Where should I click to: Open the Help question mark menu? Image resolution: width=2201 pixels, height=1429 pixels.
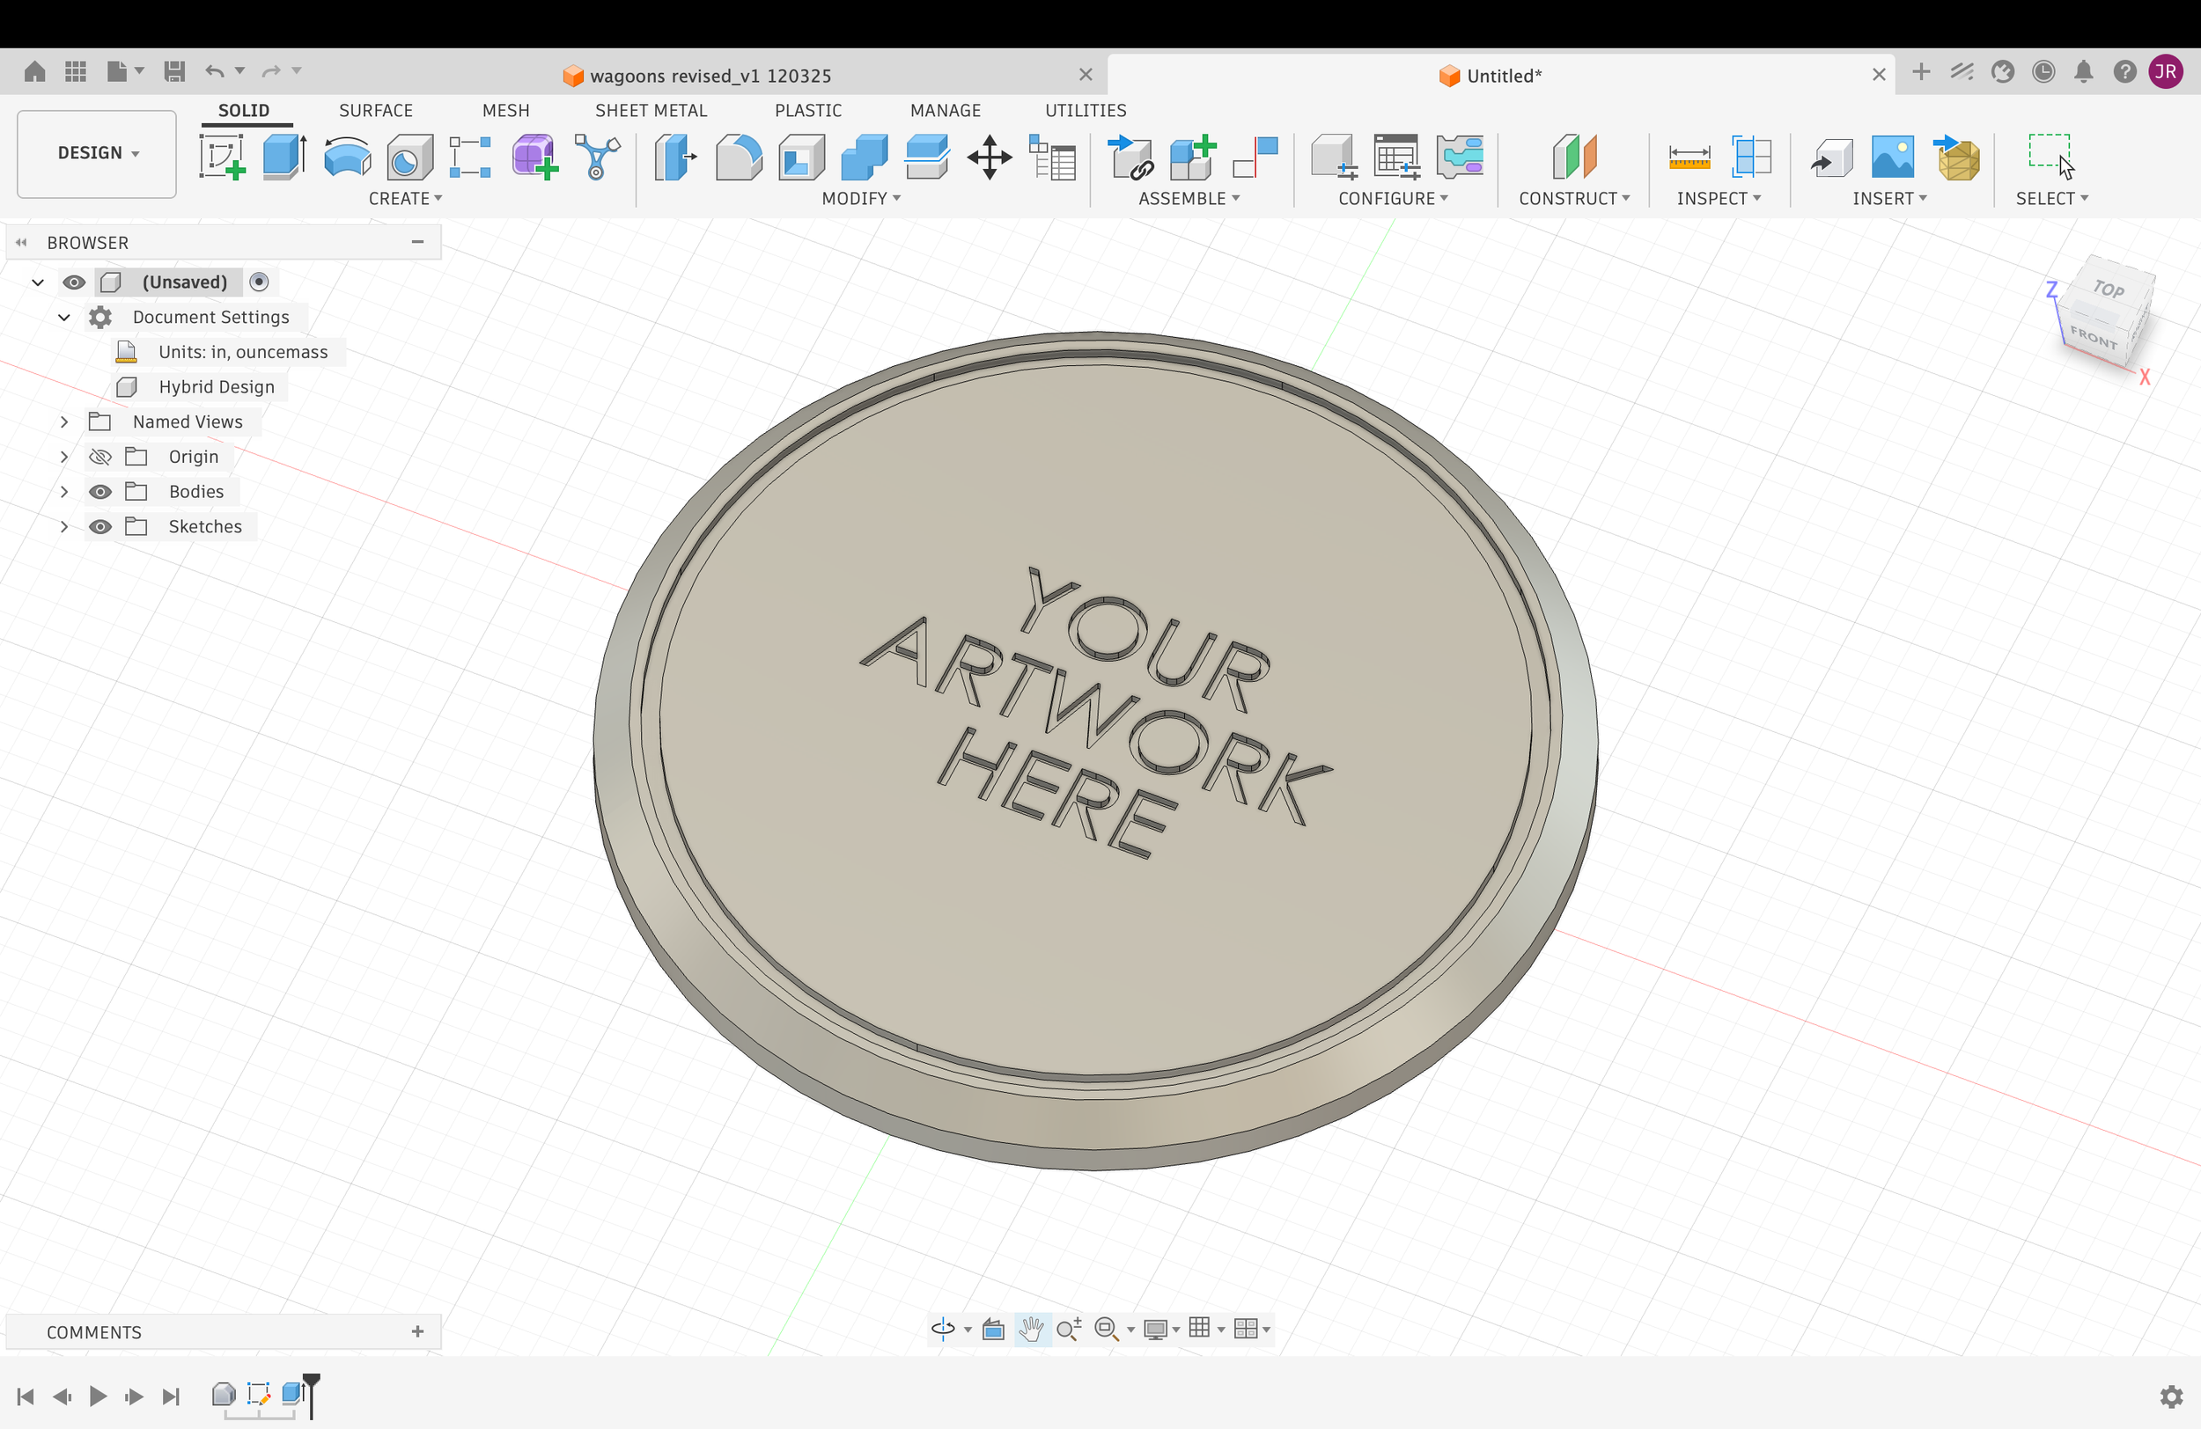click(2124, 72)
